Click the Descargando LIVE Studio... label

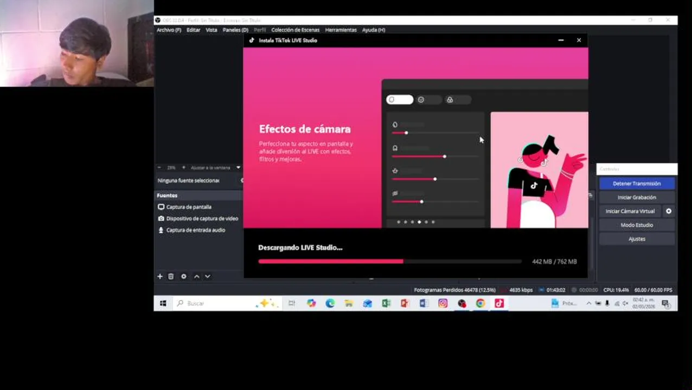pyautogui.click(x=300, y=248)
